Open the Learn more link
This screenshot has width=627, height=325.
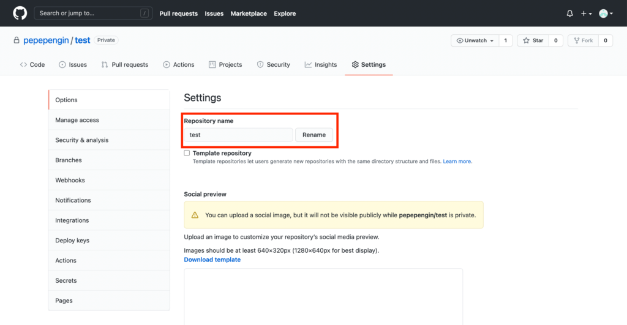457,162
